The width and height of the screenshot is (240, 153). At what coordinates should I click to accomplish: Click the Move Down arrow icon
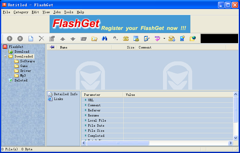[73, 39]
